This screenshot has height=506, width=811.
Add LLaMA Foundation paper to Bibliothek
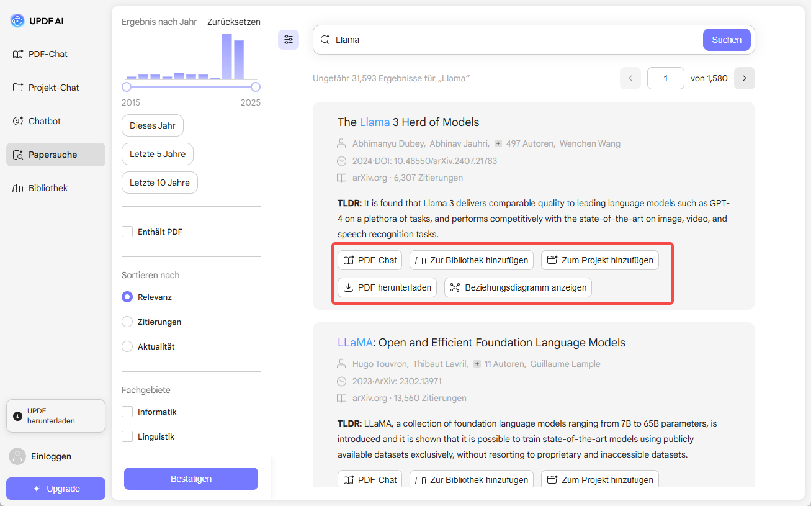pyautogui.click(x=472, y=479)
